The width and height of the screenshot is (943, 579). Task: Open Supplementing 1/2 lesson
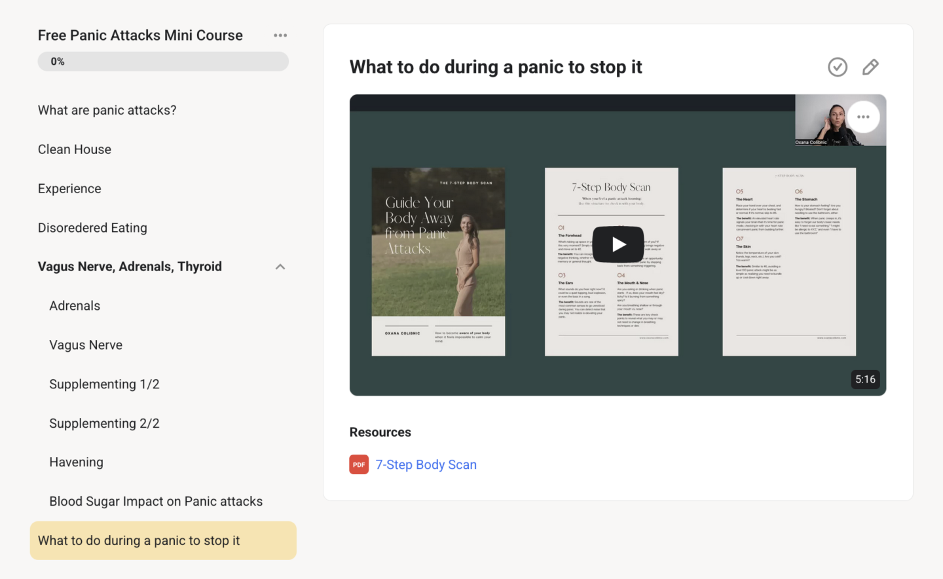click(x=104, y=384)
